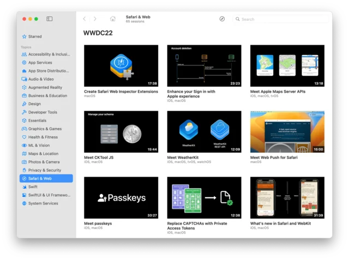The height and width of the screenshot is (260, 349).
Task: Toggle the sidebar with the sidebar icon
Action: coord(50,19)
